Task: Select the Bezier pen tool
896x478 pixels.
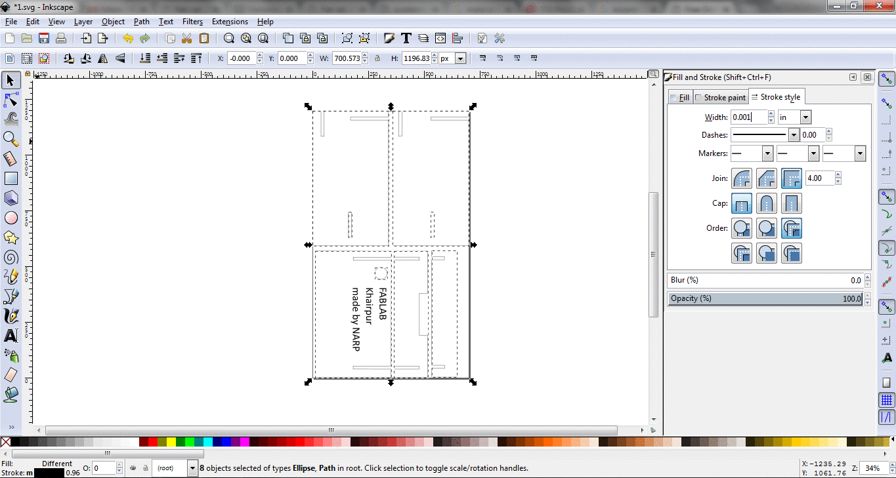Action: point(11,296)
